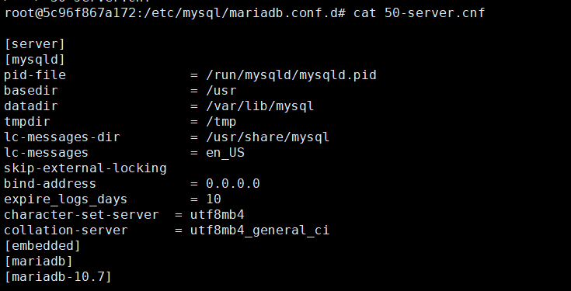Click the [mariadb-10.7] section header

pyautogui.click(x=58, y=277)
